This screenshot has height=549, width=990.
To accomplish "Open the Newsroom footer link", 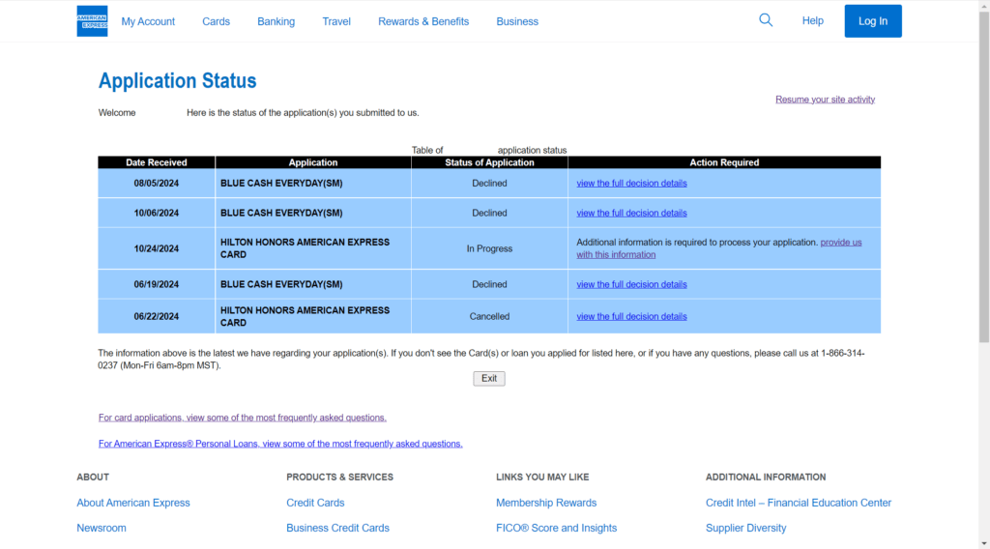I will point(102,528).
